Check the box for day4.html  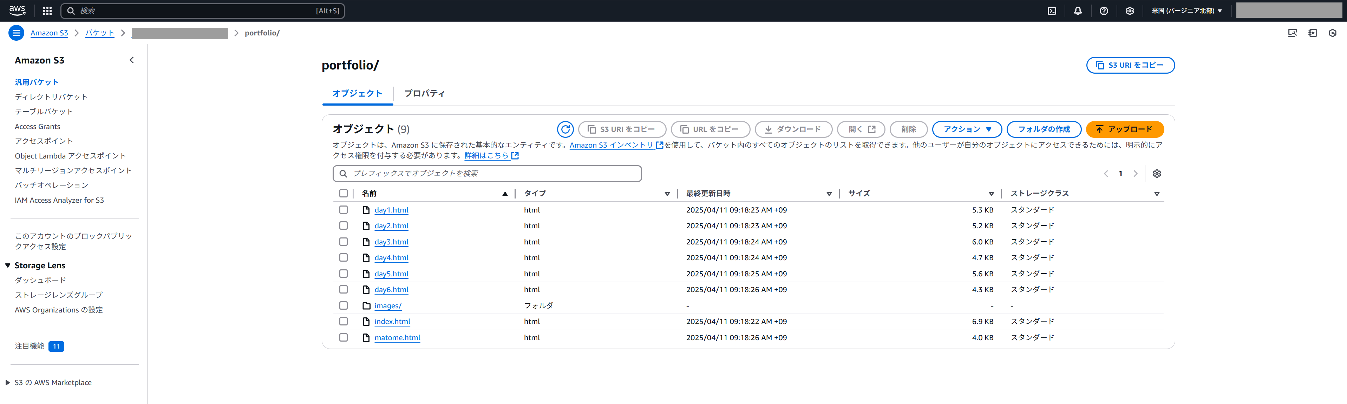pos(344,257)
